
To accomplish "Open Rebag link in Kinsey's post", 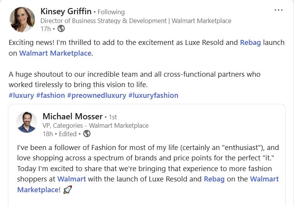I will point(250,42).
